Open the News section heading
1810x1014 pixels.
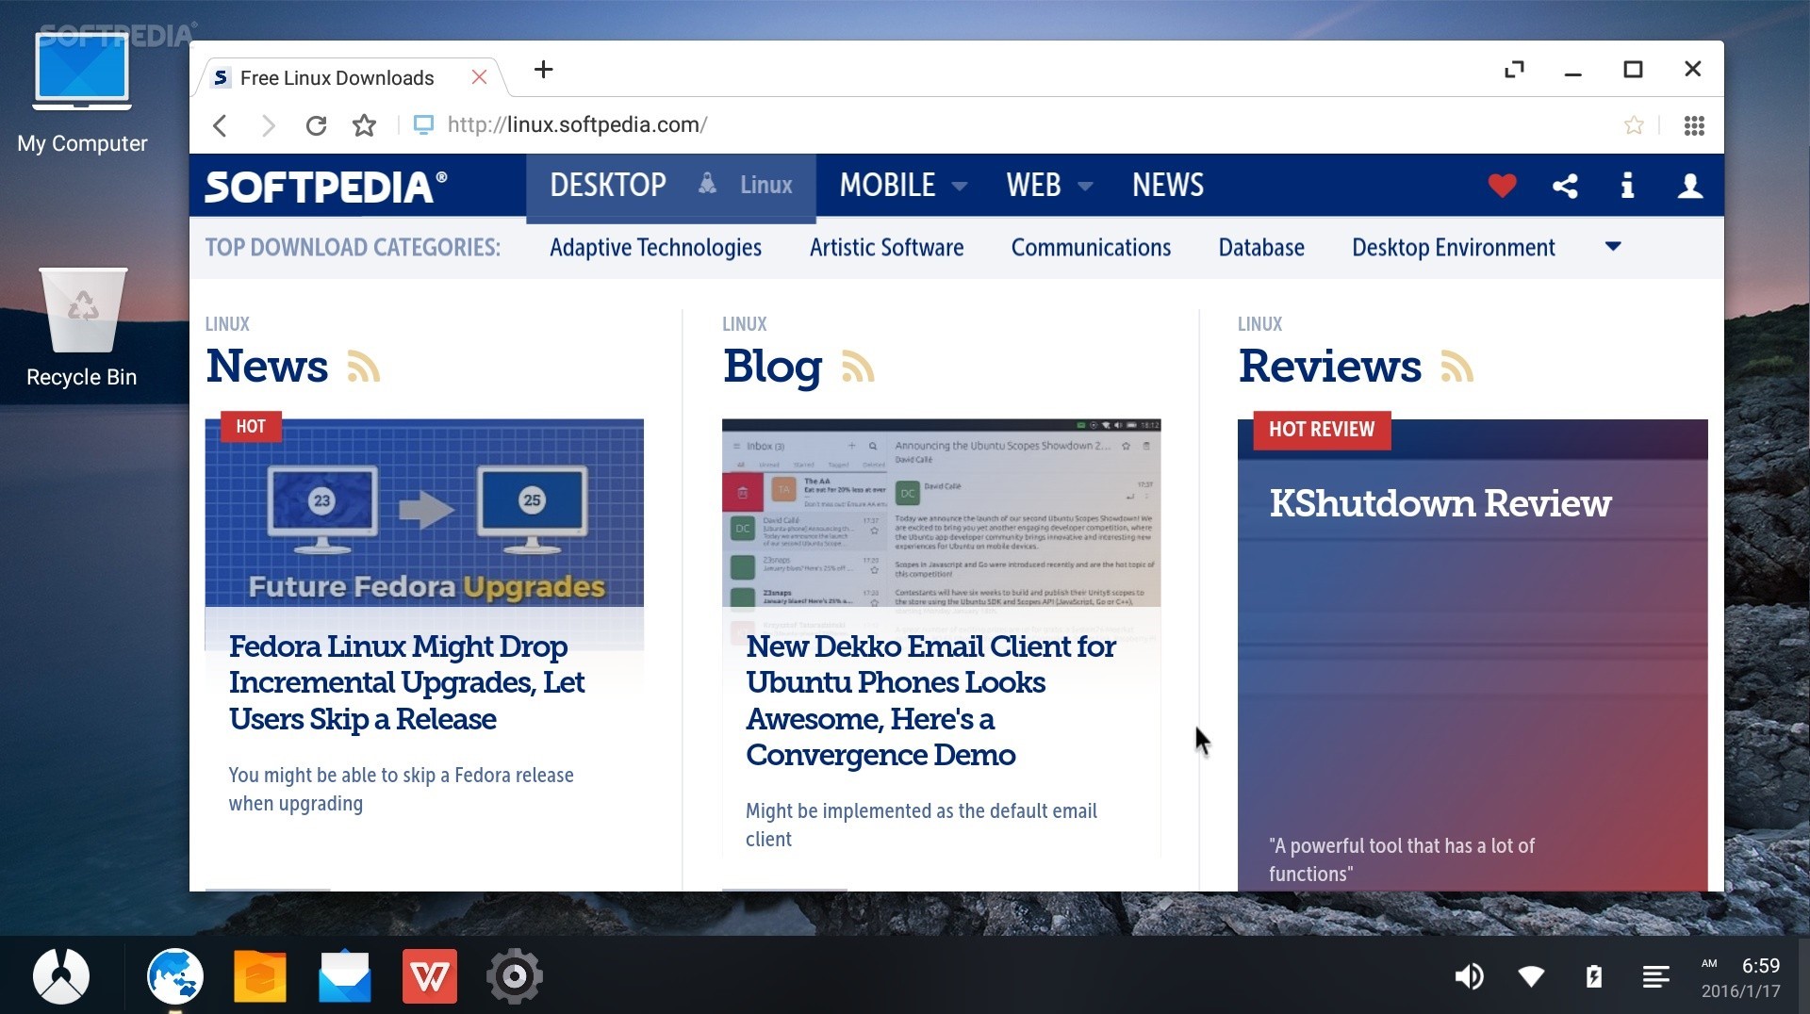tap(267, 367)
